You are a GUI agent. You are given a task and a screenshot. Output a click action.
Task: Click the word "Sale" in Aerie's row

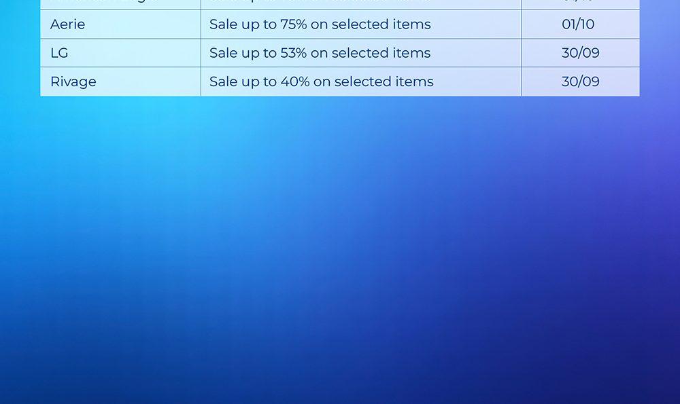pos(223,24)
